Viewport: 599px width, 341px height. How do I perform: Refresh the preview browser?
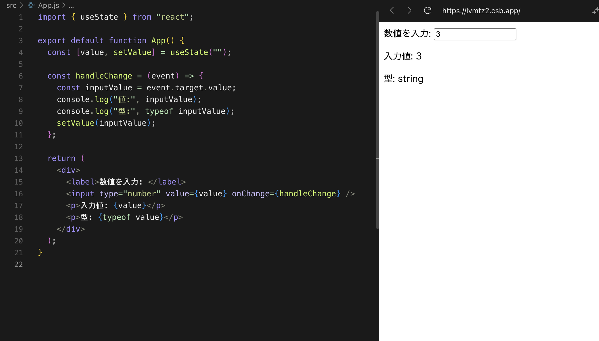point(428,11)
